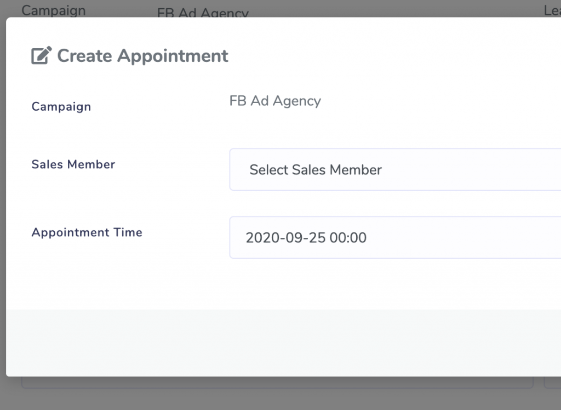Click the edit icon beside Create Appointment
Viewport: 561px width, 410px height.
(42, 55)
